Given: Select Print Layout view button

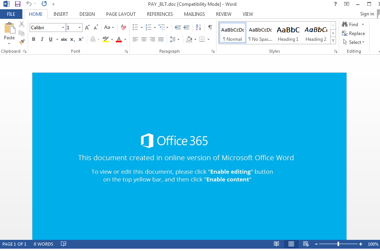Looking at the screenshot, I should (x=291, y=244).
